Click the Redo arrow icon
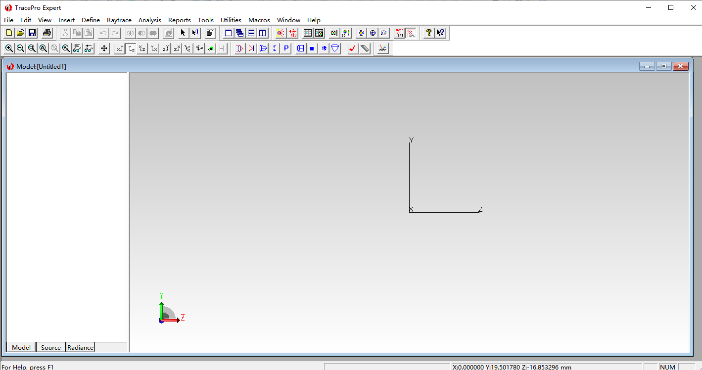The width and height of the screenshot is (702, 370). coord(114,33)
